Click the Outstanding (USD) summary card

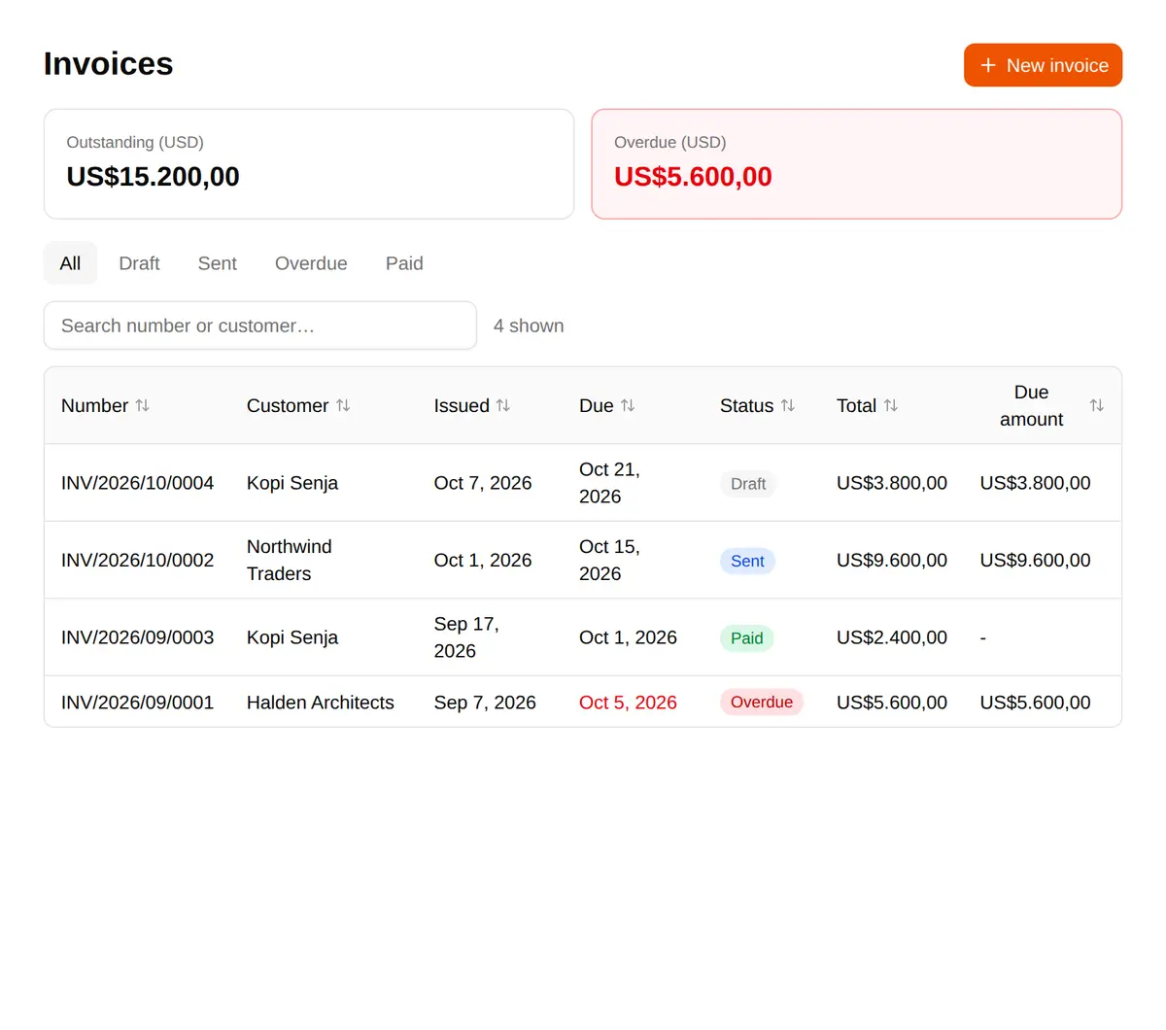tap(309, 164)
